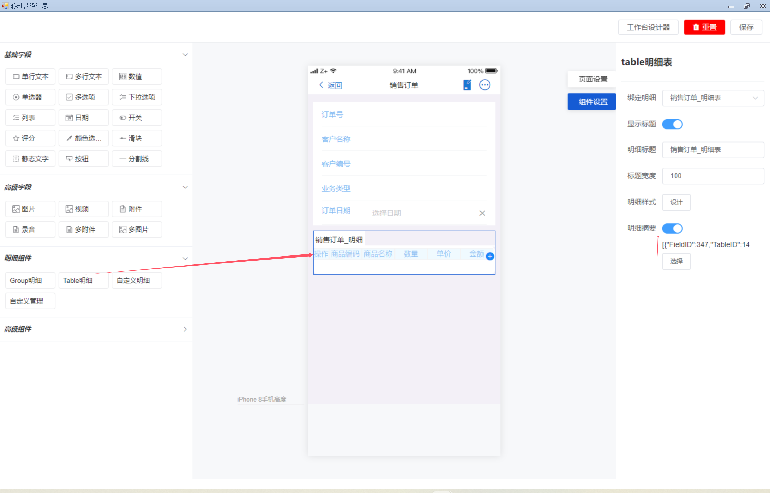Click the blue edit note icon in header
Screen dimensions: 770x493
coord(467,85)
